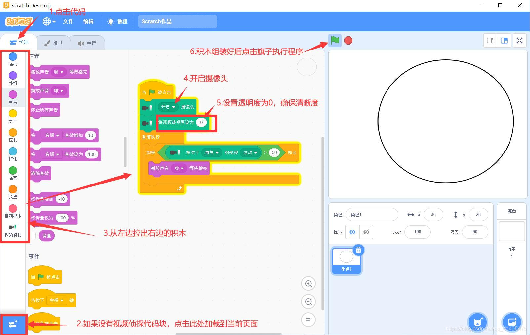Delete sprite 角色1 with trash icon

coord(358,251)
